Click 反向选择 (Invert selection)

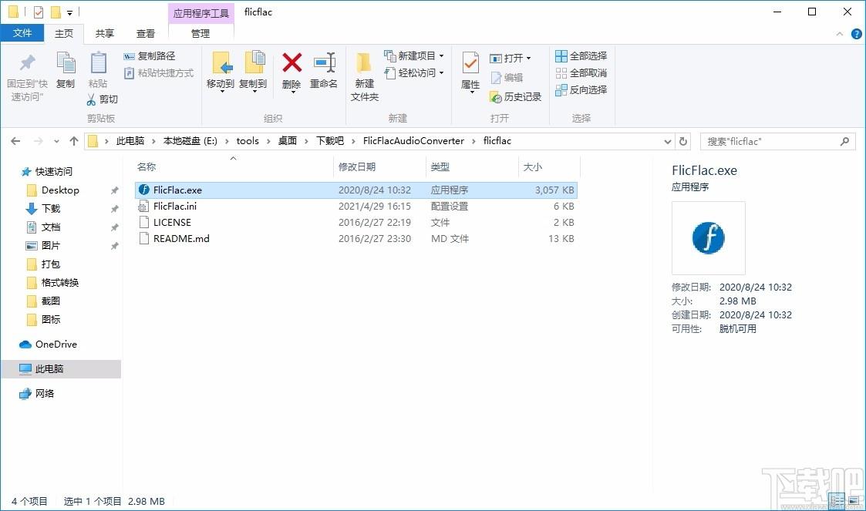(x=581, y=89)
